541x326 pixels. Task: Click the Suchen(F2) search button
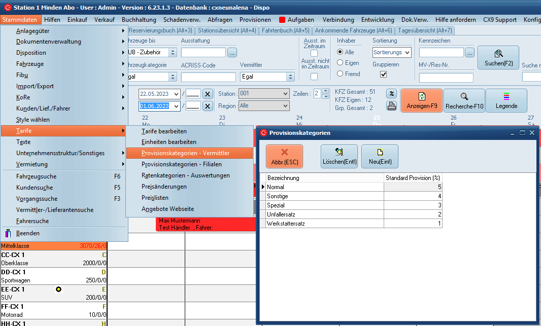(x=498, y=58)
